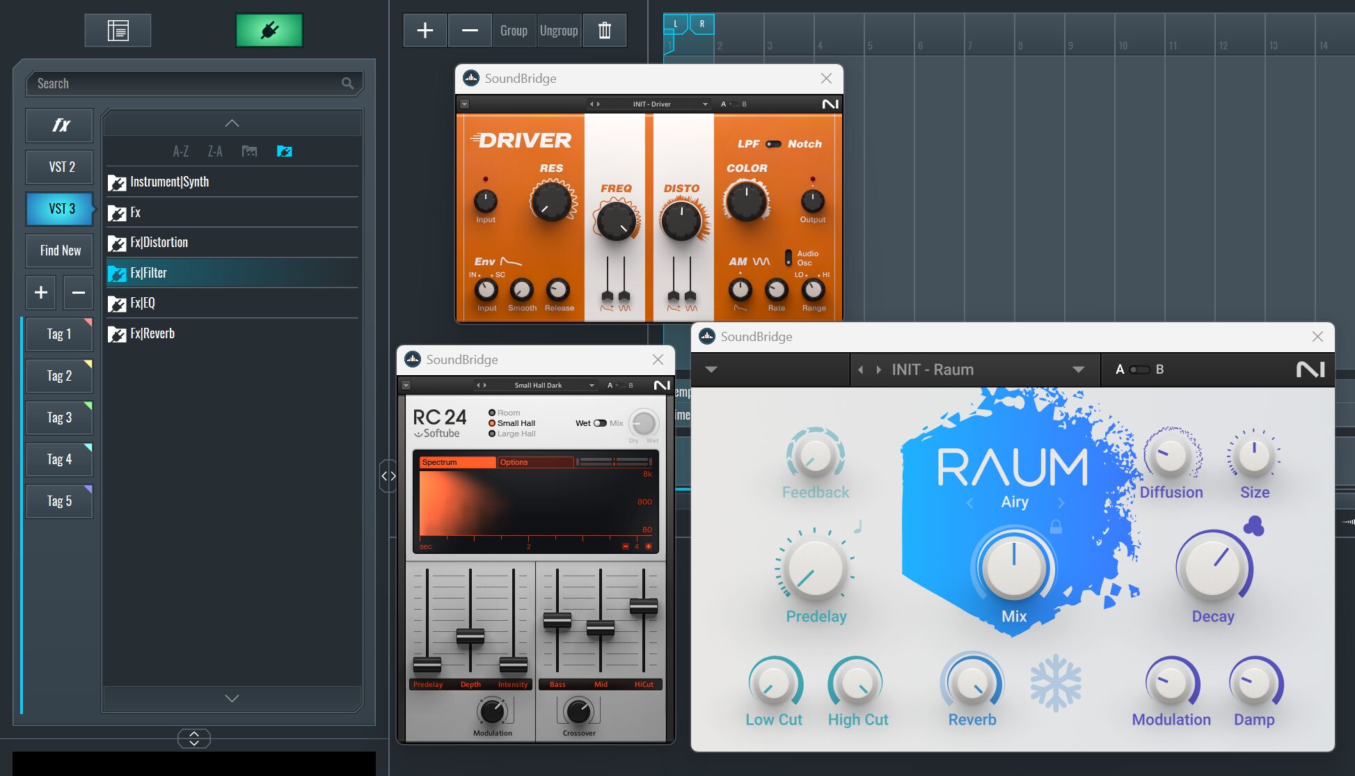Click the Instrument|Synth folder icon
This screenshot has width=1355, height=776.
click(117, 182)
